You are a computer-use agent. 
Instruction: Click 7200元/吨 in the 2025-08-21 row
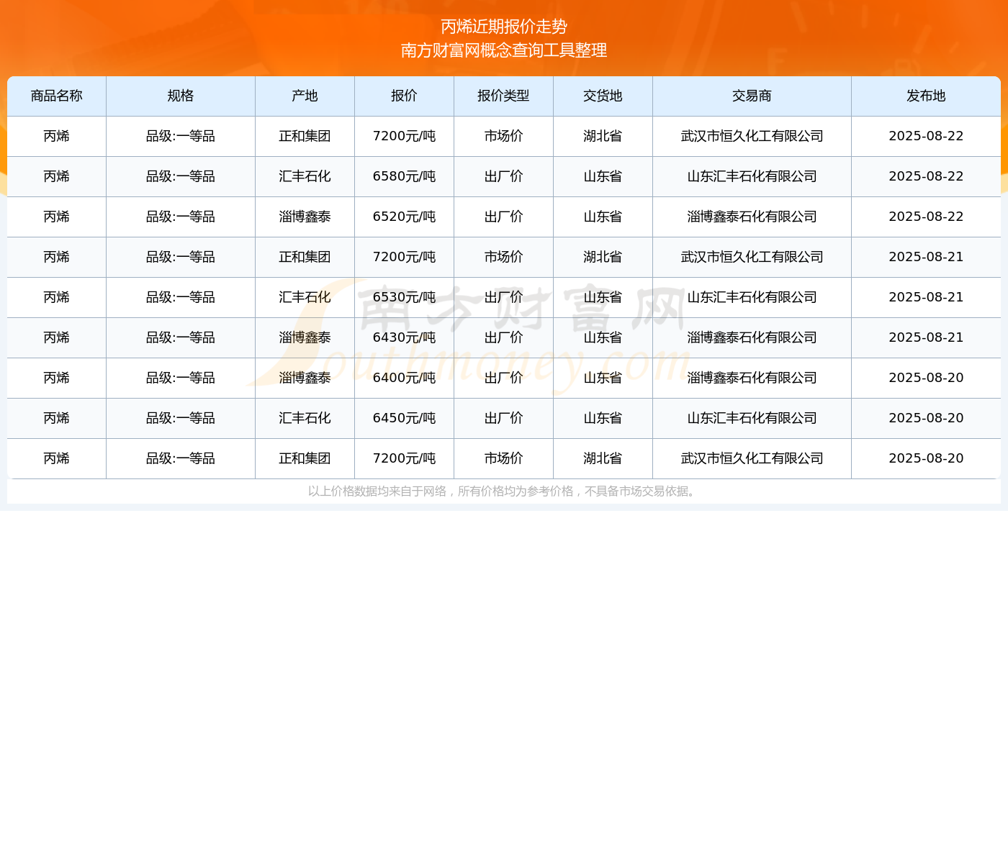pyautogui.click(x=404, y=257)
